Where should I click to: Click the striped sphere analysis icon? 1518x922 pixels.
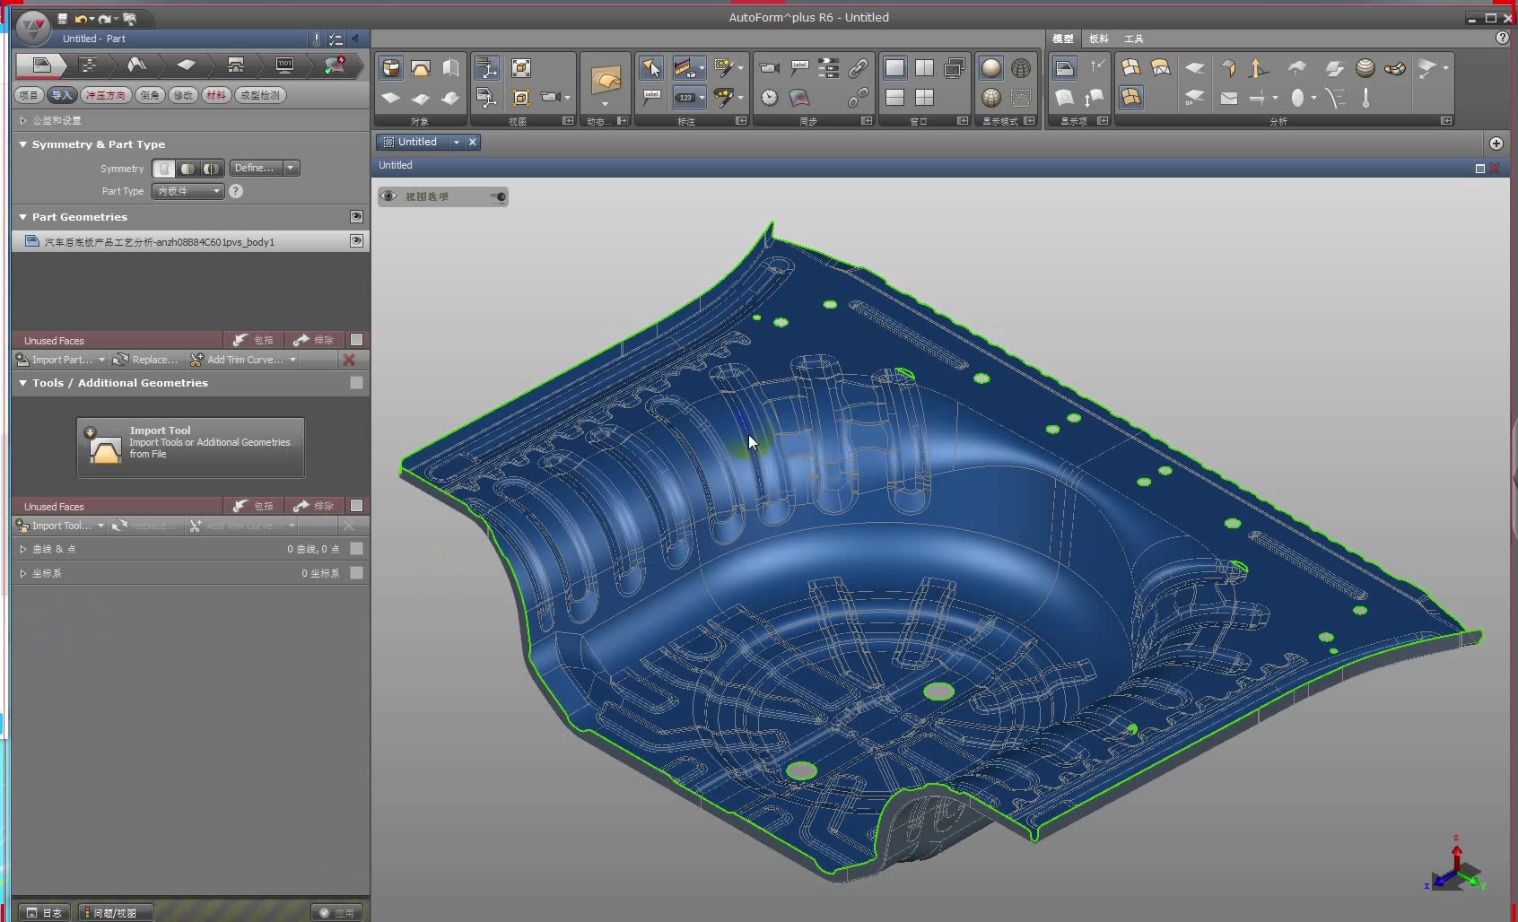coord(1365,68)
